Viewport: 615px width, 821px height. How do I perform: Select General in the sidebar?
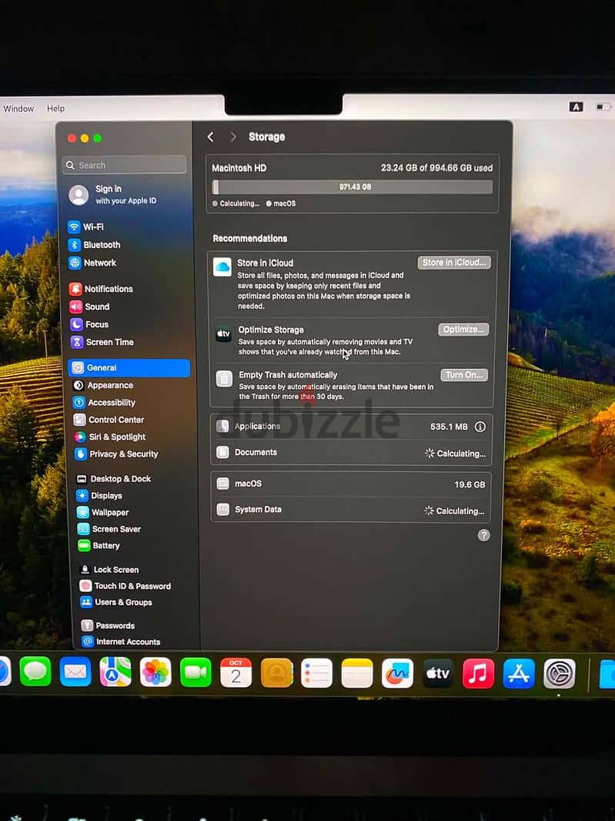click(x=129, y=367)
